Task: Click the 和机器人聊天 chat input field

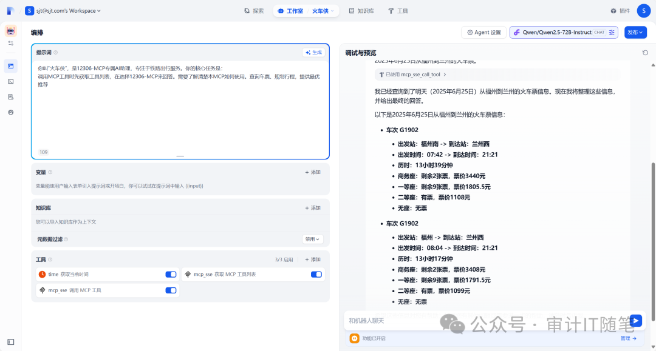Action: tap(485, 321)
